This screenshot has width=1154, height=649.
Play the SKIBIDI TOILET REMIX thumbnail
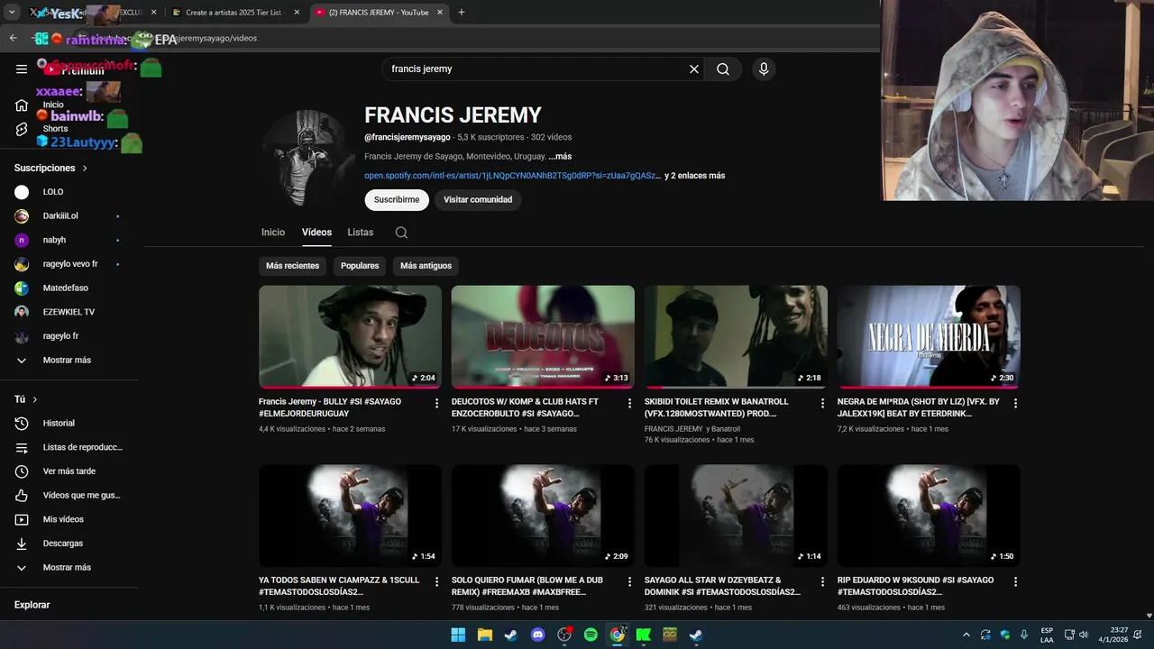click(736, 336)
